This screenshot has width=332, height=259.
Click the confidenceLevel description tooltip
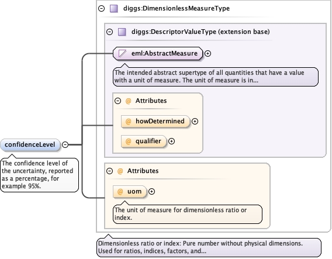[x=39, y=175]
